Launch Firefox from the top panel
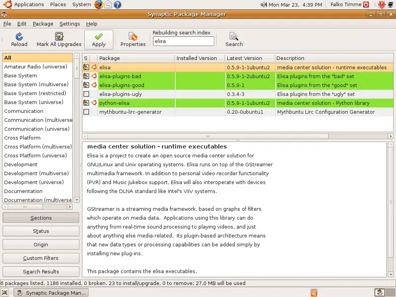 (99, 4)
